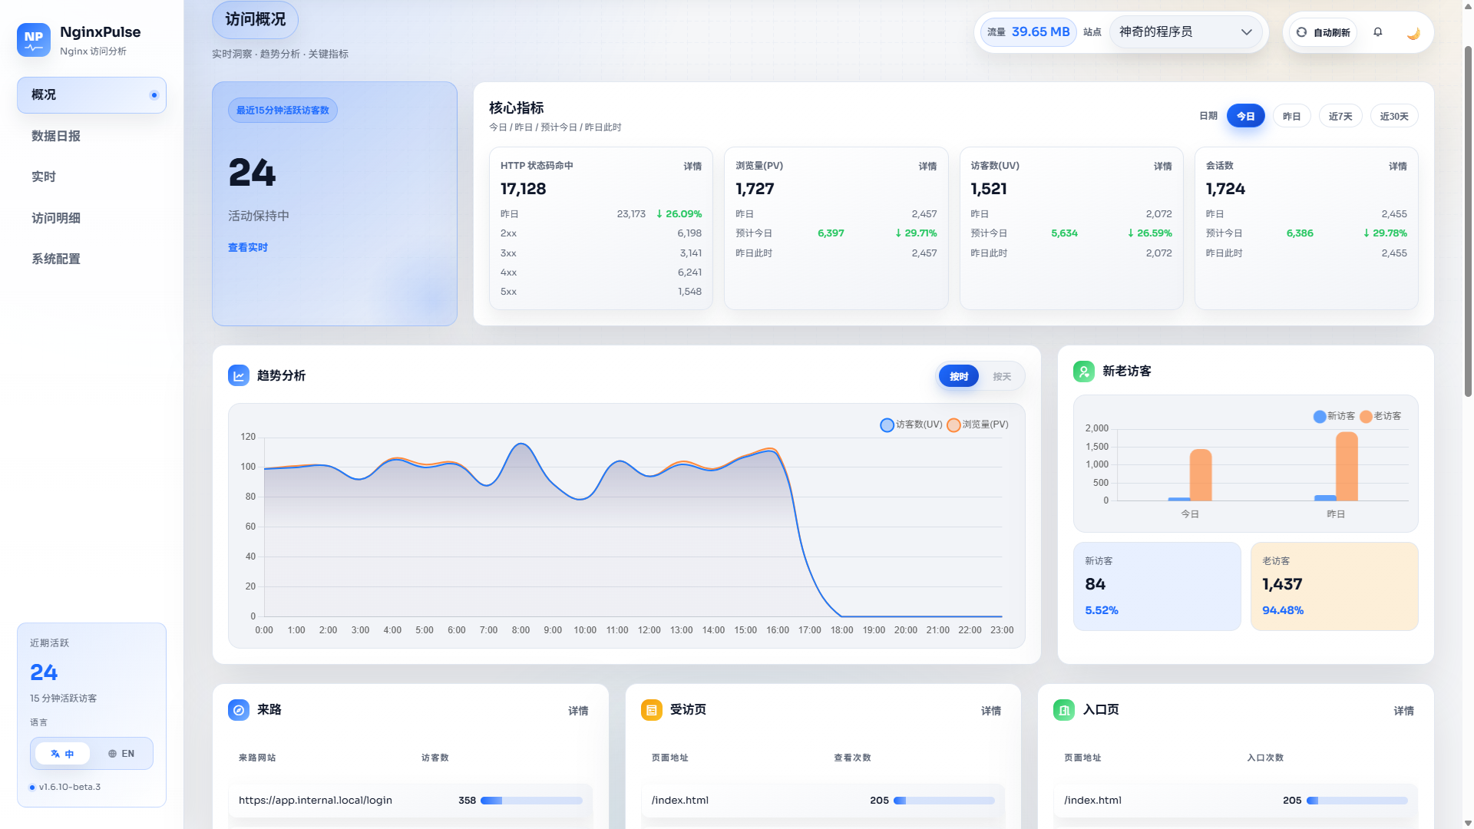1474x829 pixels.
Task: Click the visited pages orange icon
Action: coord(651,710)
